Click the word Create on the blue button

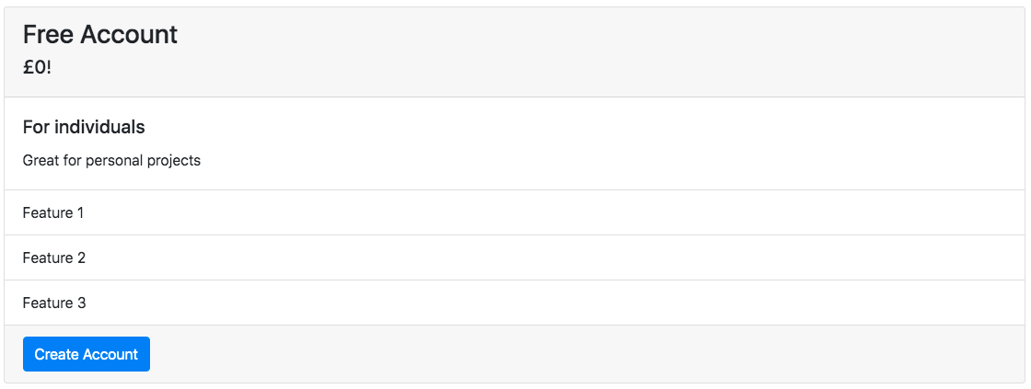point(56,354)
